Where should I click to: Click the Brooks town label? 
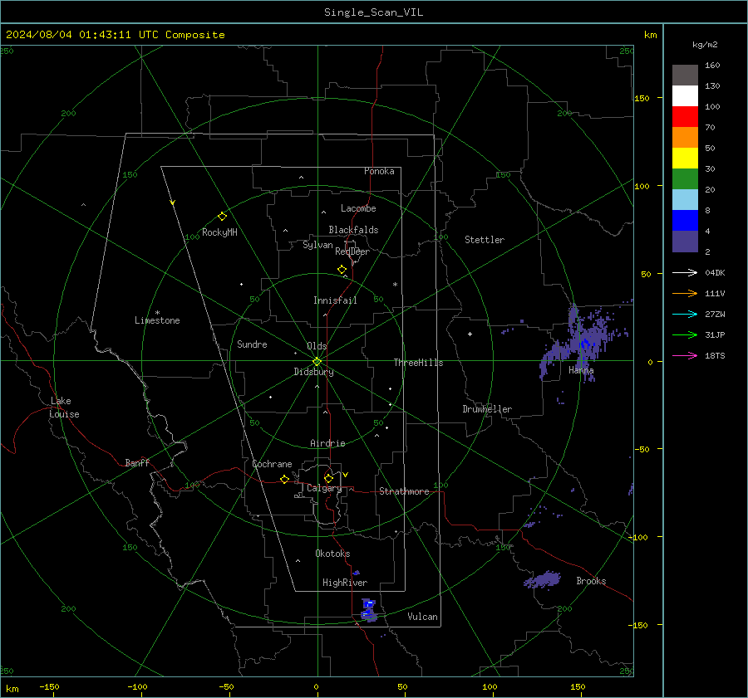pos(591,581)
